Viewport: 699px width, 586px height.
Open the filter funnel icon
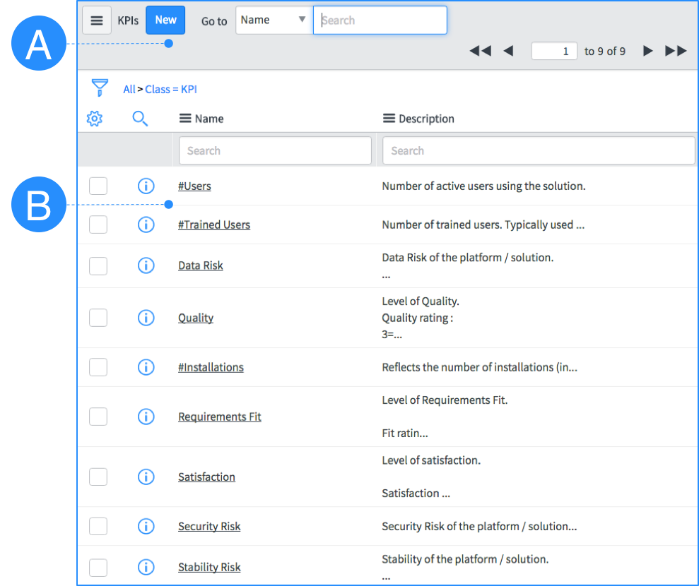point(100,88)
